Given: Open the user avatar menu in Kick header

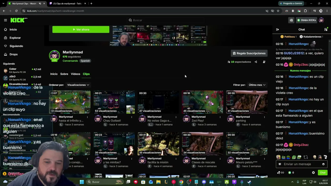Looking at the screenshot, I should point(321,20).
